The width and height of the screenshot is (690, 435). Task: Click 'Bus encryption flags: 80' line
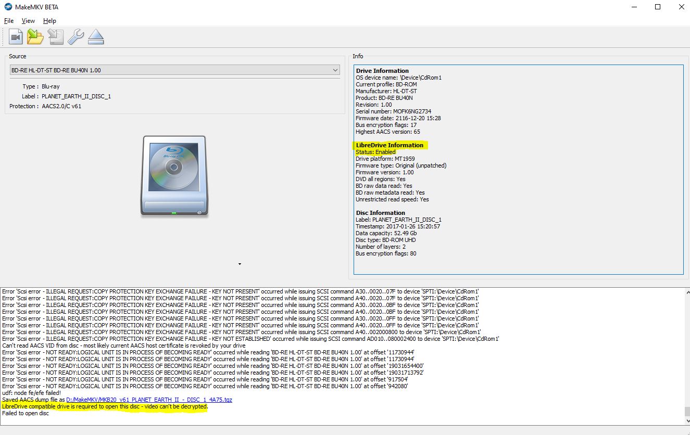point(386,253)
